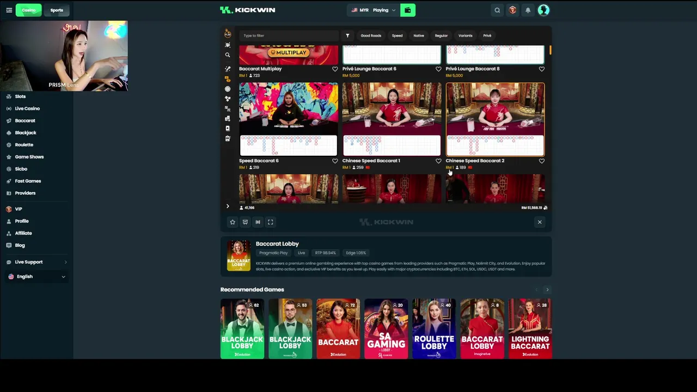Click the lobby rail icon below the Pragmatic Play logo
Screen dimensions: 697x392
(228, 45)
